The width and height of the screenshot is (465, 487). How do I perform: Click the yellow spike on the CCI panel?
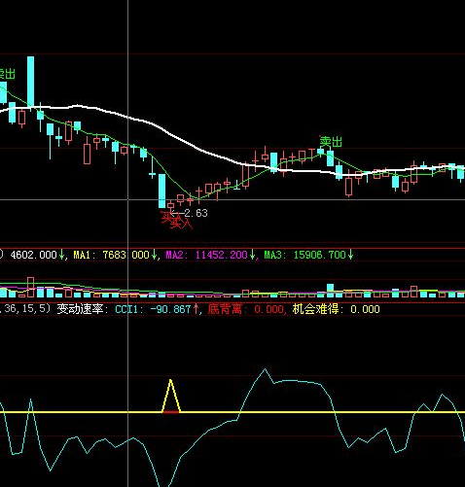[x=171, y=396]
